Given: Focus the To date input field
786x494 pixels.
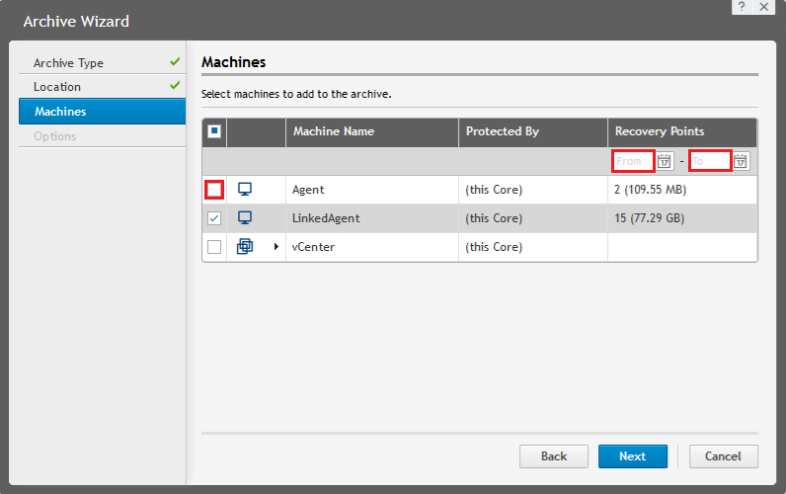Looking at the screenshot, I should pyautogui.click(x=709, y=161).
